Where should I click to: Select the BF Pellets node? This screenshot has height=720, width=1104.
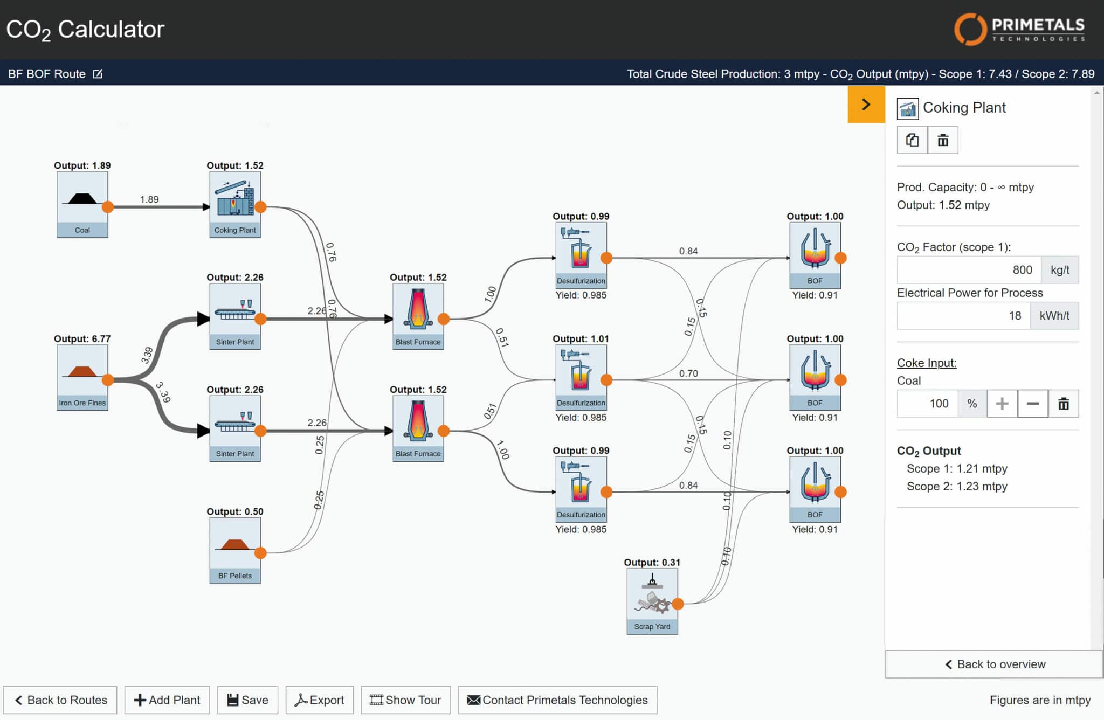[235, 550]
